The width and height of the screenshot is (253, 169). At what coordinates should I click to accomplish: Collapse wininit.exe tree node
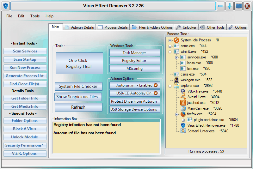pos(170,52)
